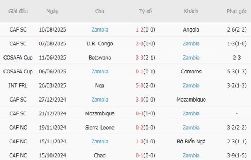Click the 1-2 score against Angola
The image size is (251, 160).
coord(140,29)
